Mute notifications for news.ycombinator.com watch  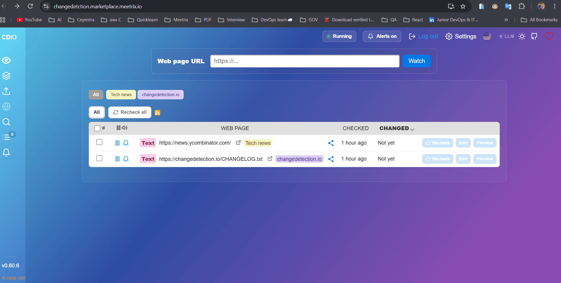pos(126,143)
